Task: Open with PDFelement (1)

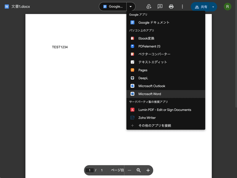Action: click(166, 46)
